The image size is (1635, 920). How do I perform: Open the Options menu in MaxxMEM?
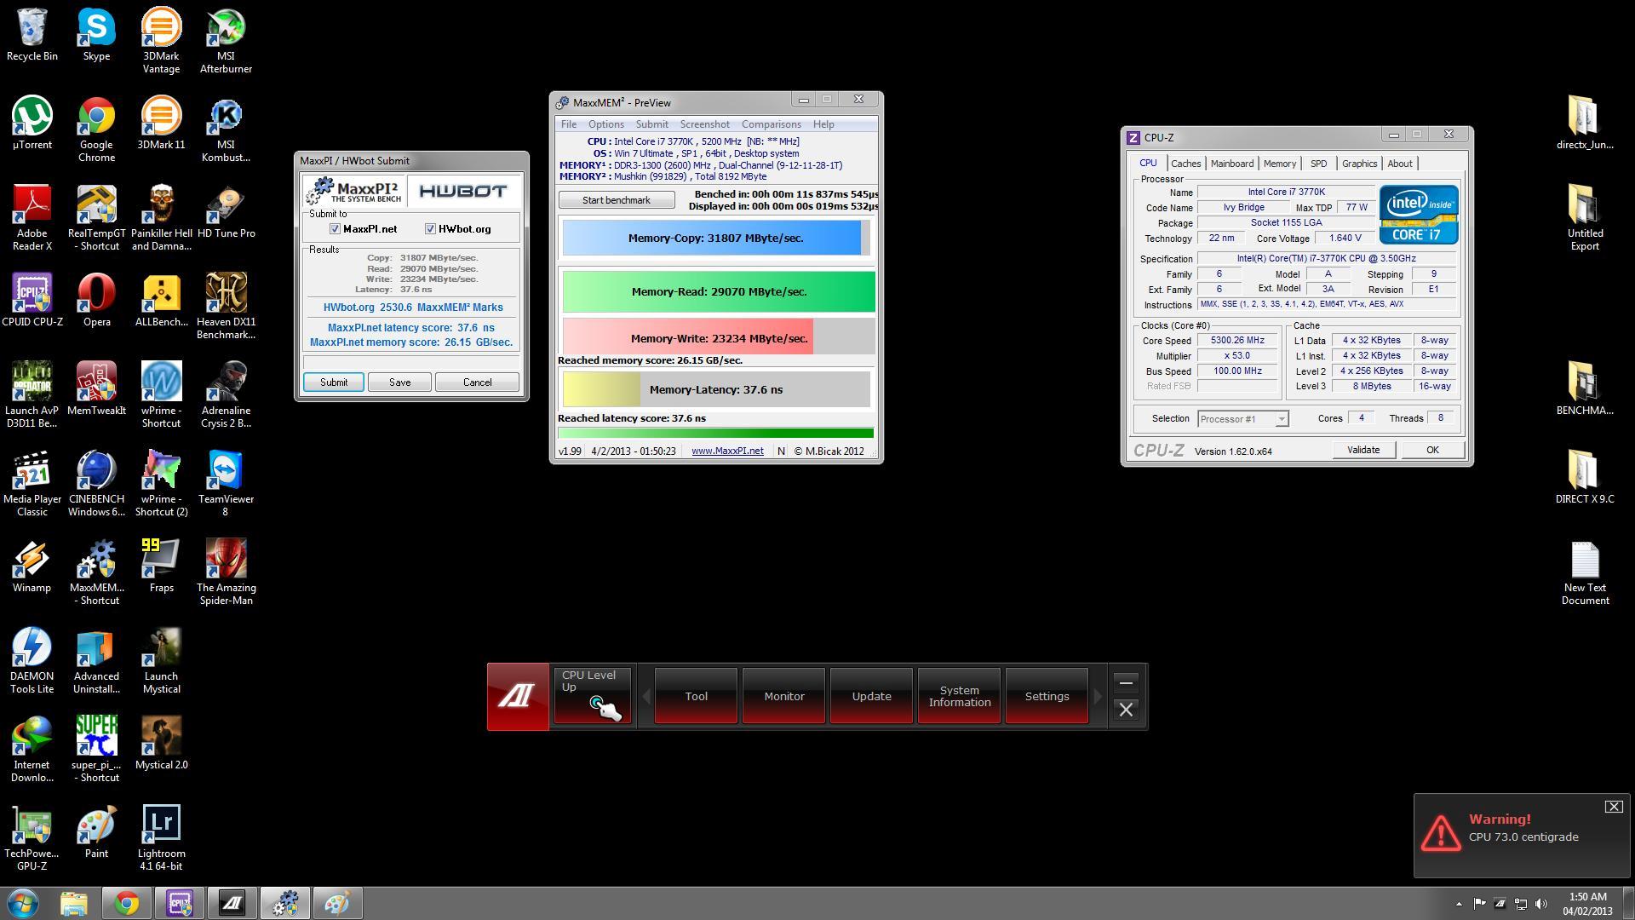606,124
